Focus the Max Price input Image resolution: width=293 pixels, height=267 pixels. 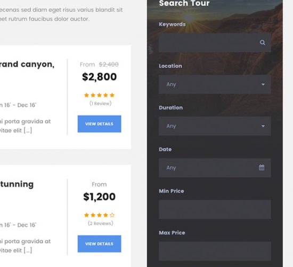215,251
